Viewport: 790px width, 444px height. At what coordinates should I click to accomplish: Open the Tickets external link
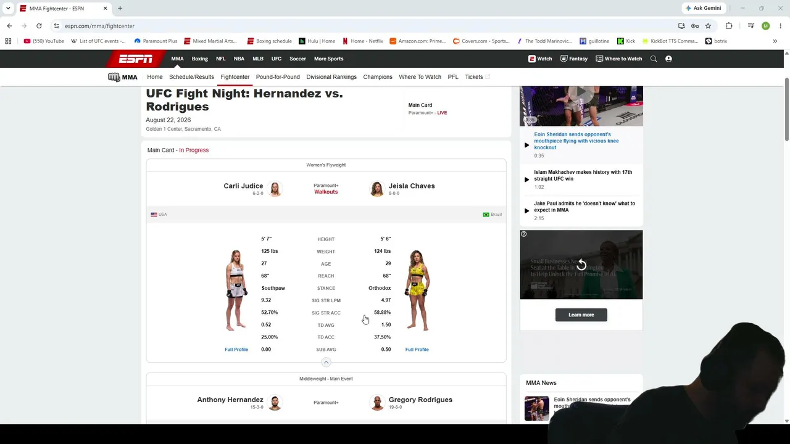coord(477,77)
